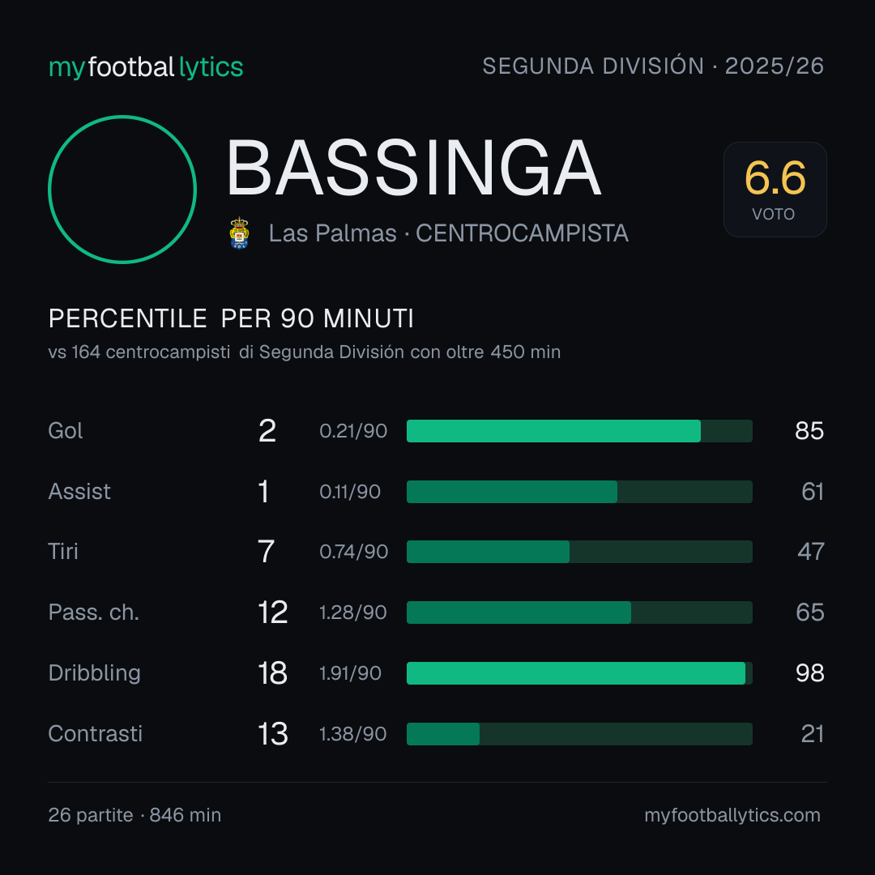Visit the myfootballytics.com link in the footer

[732, 815]
